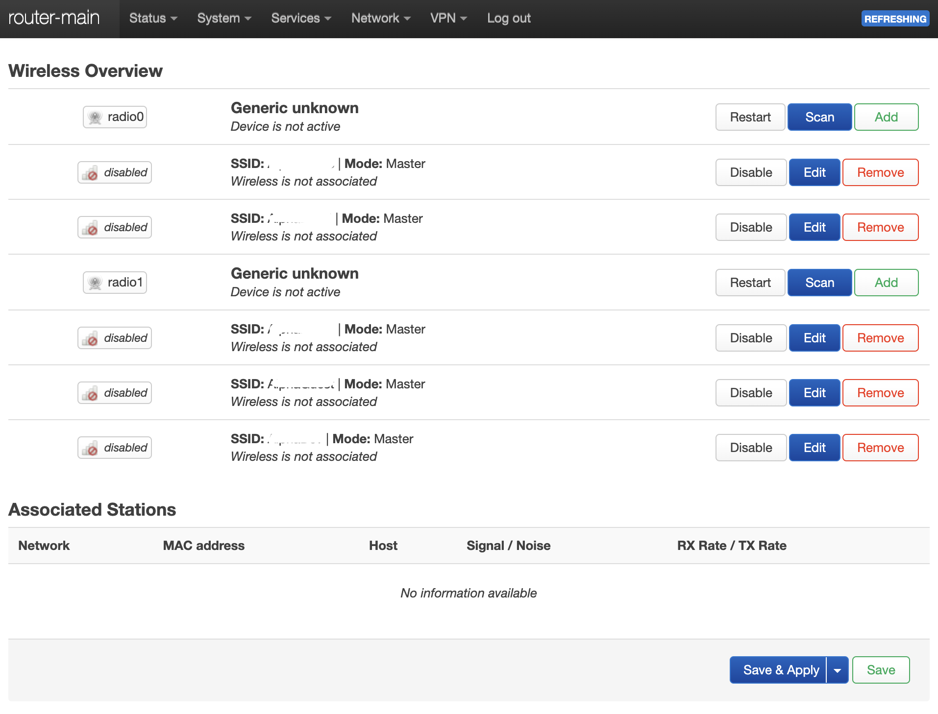Click Log out in navigation bar

(x=509, y=18)
